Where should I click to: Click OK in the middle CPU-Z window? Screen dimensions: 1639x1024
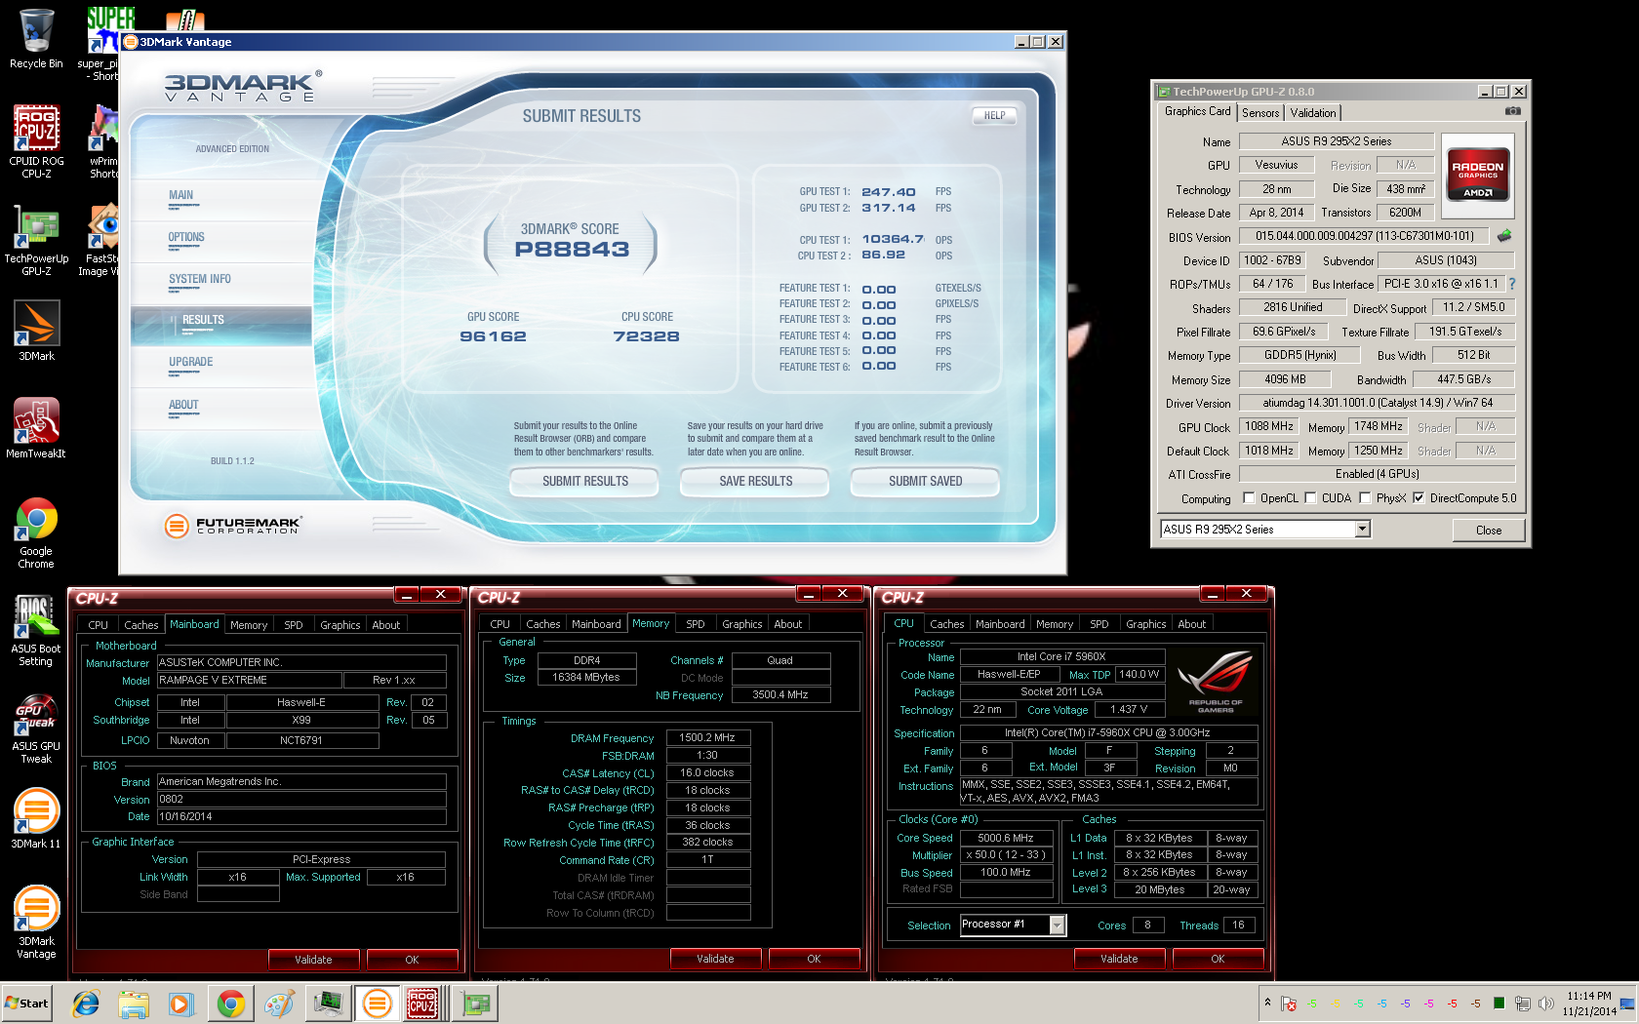(814, 959)
